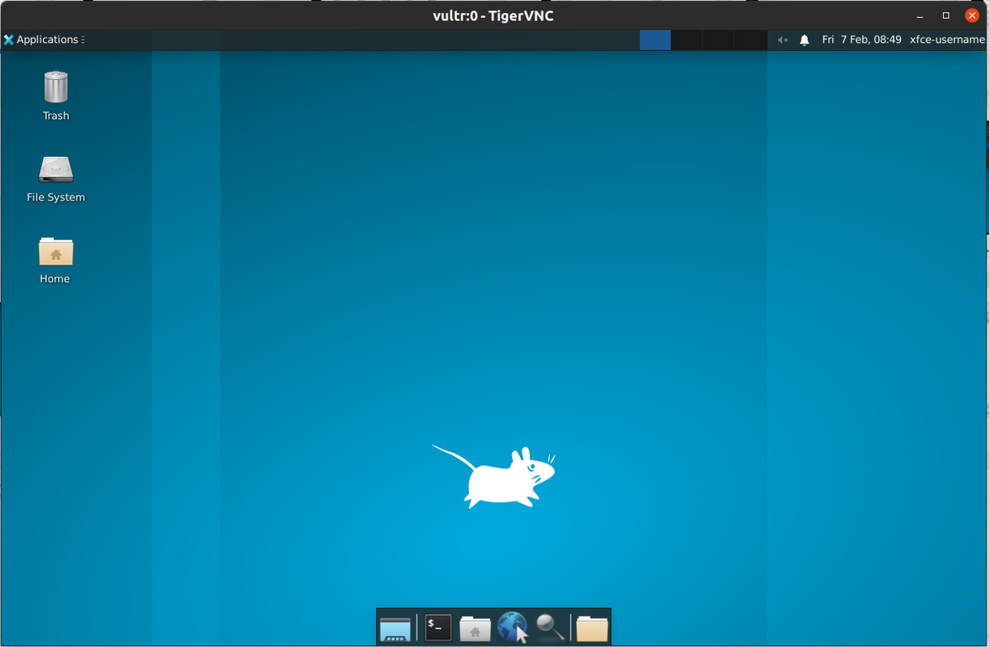
Task: Click Show Desktop in the dock
Action: point(395,628)
